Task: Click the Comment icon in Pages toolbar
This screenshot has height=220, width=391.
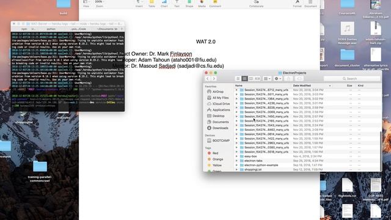Action: [x=215, y=4]
